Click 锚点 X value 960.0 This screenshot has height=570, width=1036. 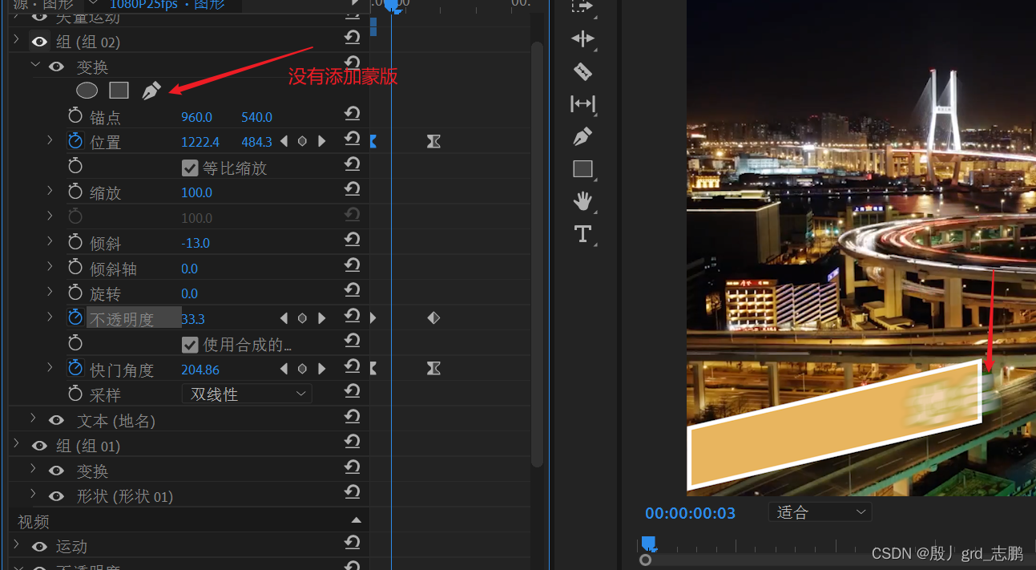pos(196,117)
